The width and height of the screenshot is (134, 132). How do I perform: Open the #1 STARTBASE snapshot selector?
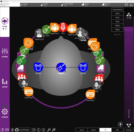(23, 130)
